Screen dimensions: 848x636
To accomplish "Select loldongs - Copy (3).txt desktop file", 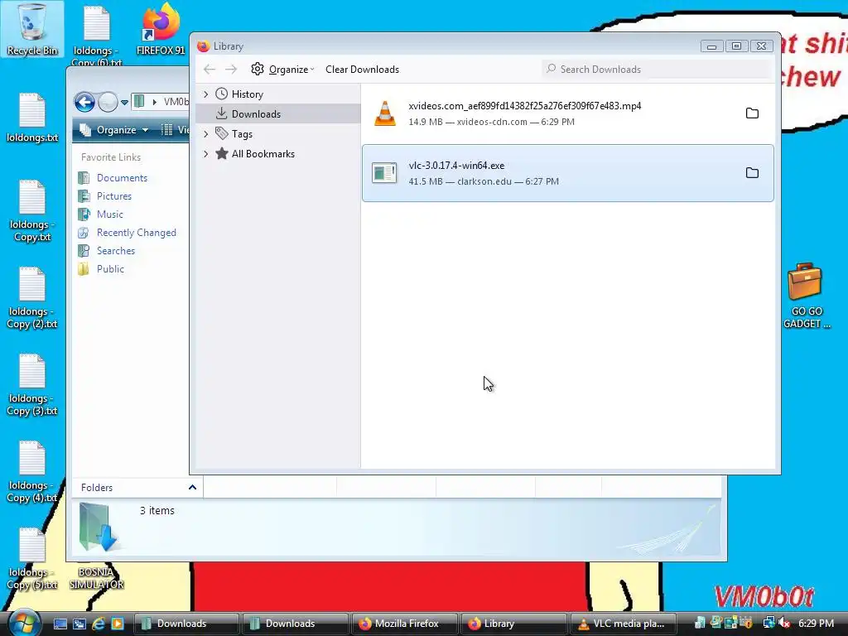I will pos(32,384).
